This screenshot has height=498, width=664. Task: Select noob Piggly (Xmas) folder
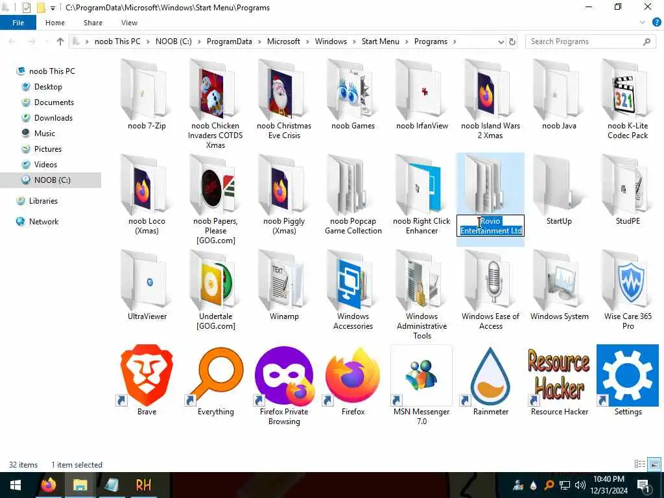(x=284, y=195)
